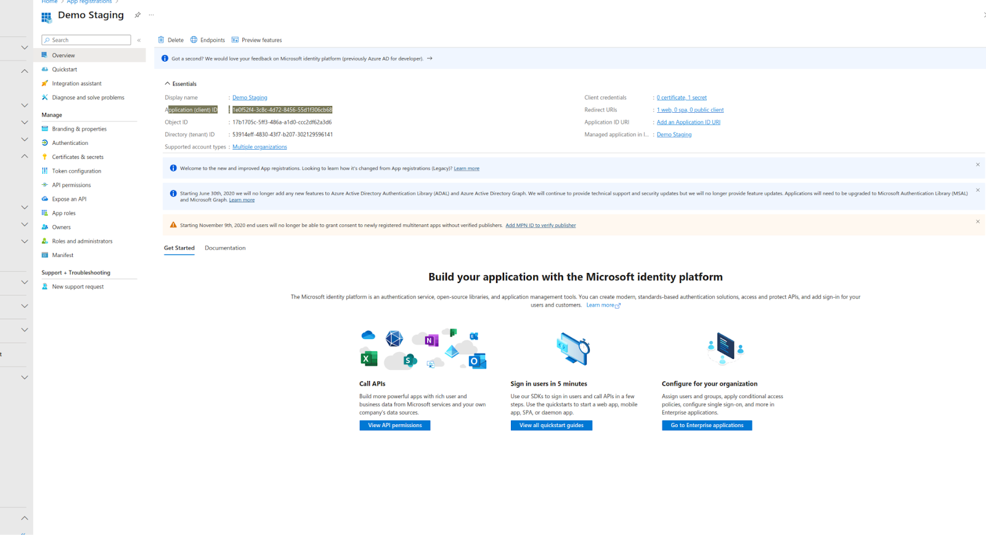Open the 1 web, 0 spa redirect URIs link
Image resolution: width=986 pixels, height=535 pixels.
point(690,110)
